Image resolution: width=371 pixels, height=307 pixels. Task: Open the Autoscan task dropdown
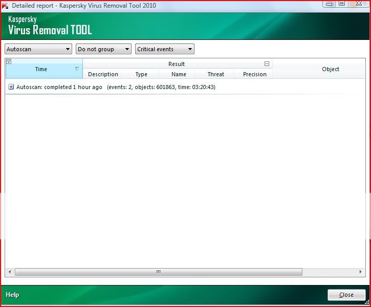pyautogui.click(x=38, y=49)
